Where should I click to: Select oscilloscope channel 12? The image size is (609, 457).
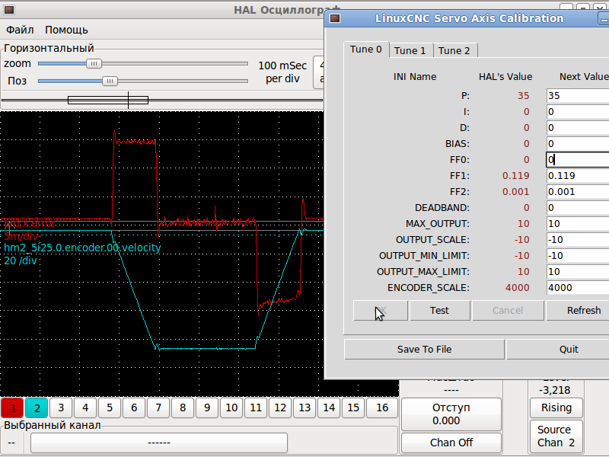(x=280, y=407)
